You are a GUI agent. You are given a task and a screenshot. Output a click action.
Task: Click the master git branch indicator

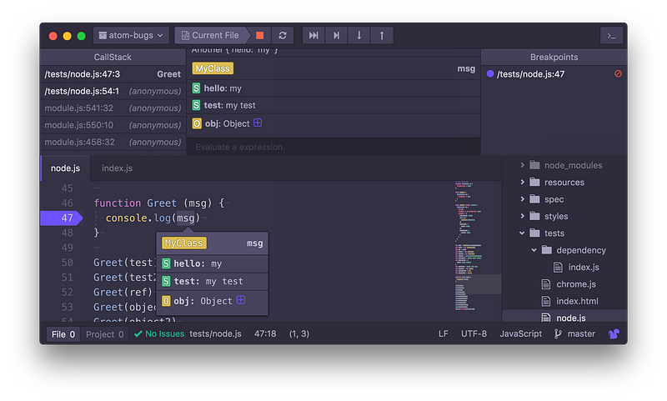[574, 334]
